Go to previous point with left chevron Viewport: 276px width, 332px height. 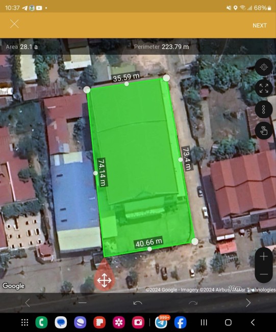(x=28, y=303)
